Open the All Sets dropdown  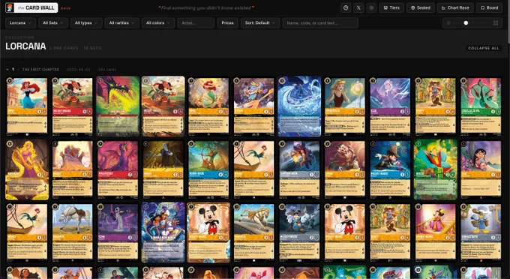click(53, 23)
